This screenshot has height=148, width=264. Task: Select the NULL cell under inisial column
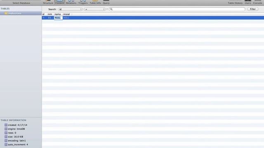point(67,18)
